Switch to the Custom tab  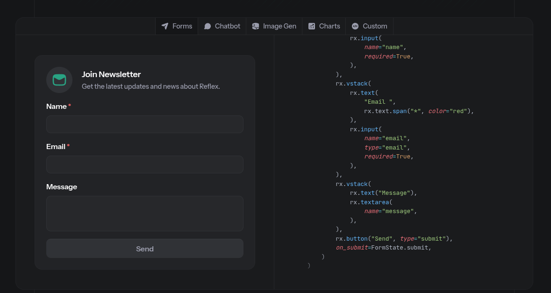[369, 26]
